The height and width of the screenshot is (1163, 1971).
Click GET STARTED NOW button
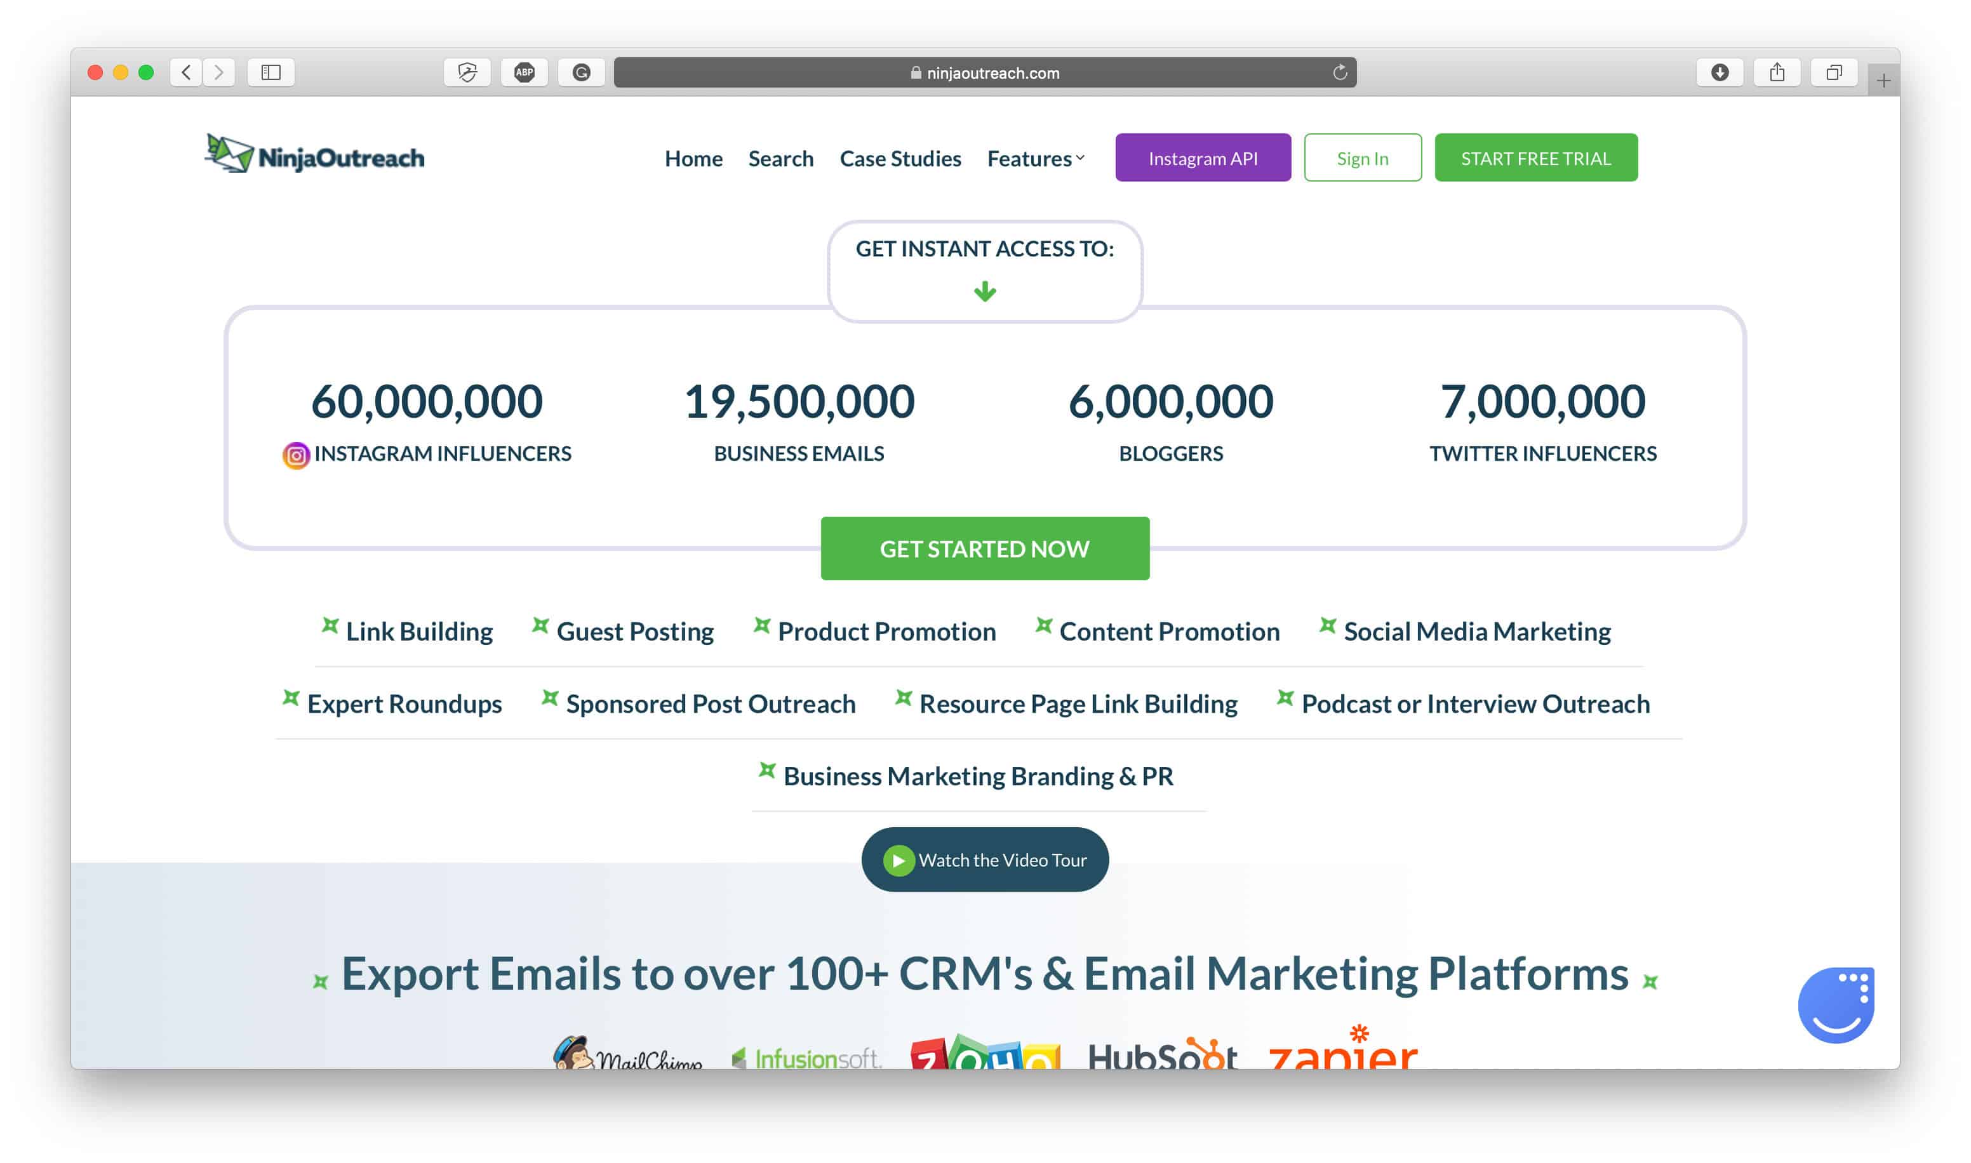pos(985,548)
